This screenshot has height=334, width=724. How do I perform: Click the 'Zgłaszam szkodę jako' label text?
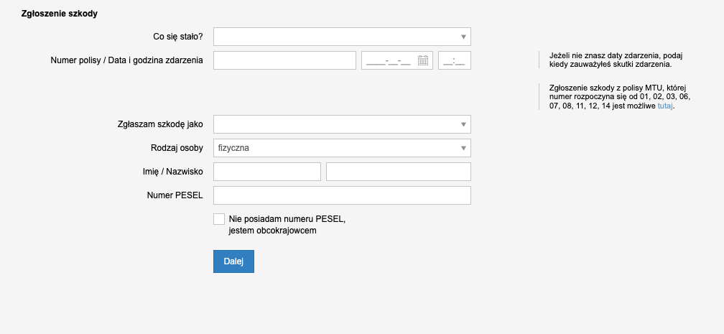160,124
